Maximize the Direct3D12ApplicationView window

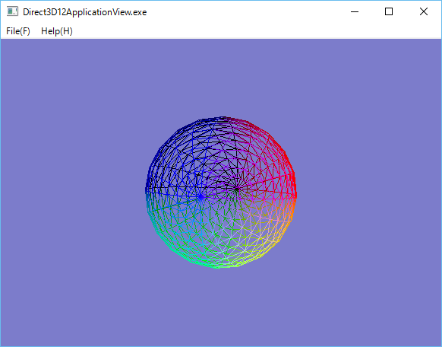tap(389, 12)
